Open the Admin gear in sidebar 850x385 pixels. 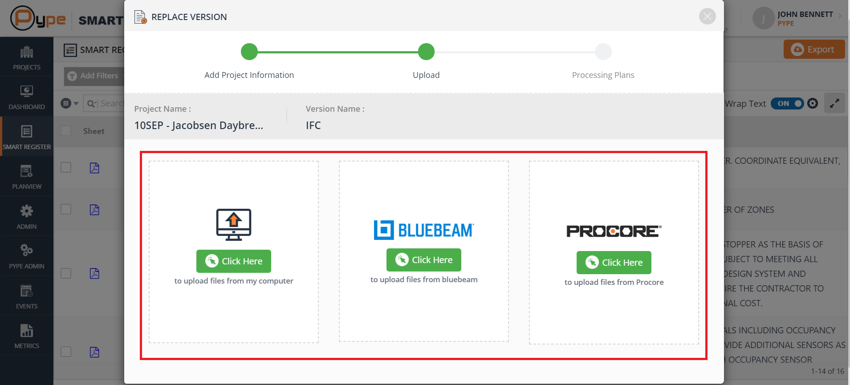tap(27, 216)
